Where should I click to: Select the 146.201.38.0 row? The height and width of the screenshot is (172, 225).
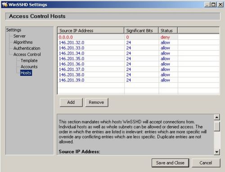pyautogui.click(x=139, y=75)
